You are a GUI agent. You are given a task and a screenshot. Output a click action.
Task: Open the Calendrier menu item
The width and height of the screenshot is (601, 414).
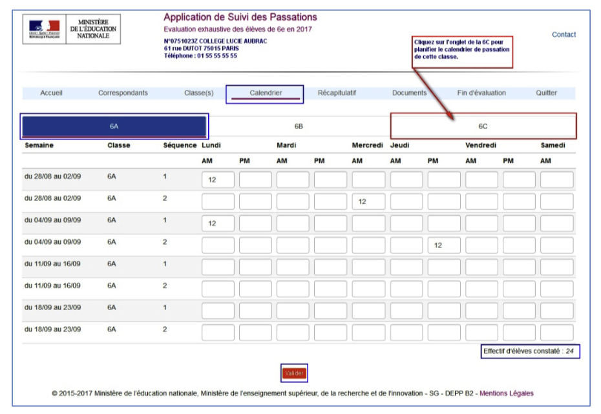tap(266, 92)
